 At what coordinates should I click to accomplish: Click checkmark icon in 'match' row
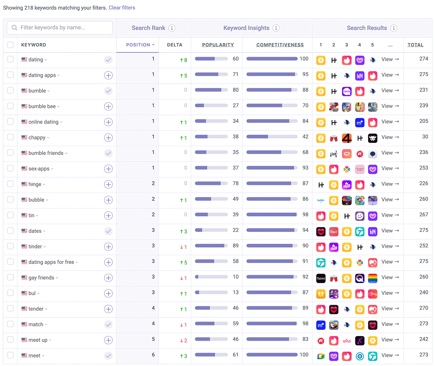[108, 324]
